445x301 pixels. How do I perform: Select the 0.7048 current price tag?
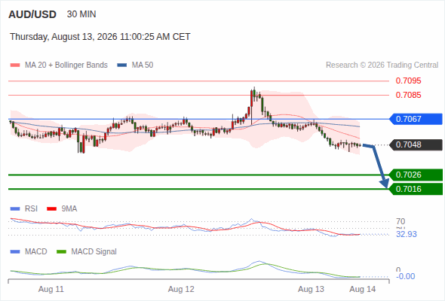coord(416,144)
